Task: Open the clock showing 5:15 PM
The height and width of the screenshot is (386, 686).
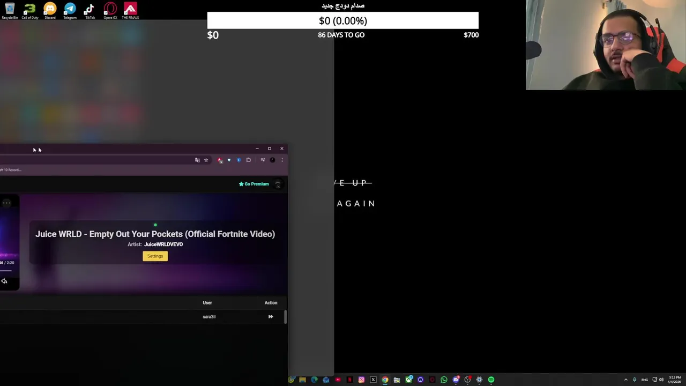Action: [x=674, y=380]
